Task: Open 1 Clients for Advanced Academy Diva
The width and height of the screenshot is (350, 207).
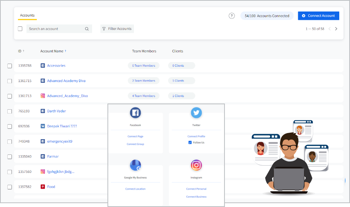Action: click(x=182, y=81)
